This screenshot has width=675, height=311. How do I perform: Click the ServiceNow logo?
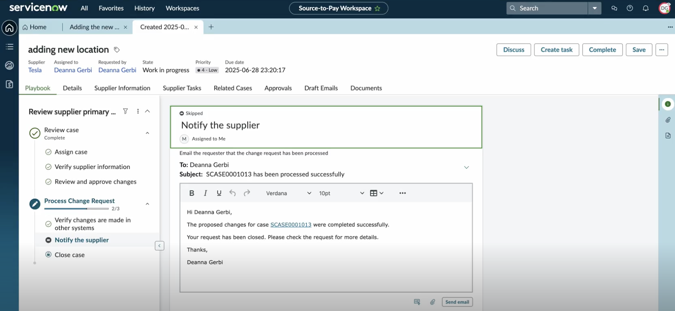tap(38, 8)
